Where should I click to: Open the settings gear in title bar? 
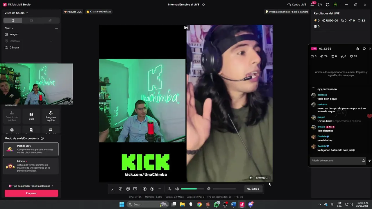[328, 5]
